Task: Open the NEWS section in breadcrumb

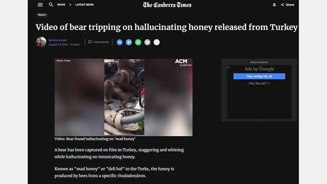Action: point(61,5)
